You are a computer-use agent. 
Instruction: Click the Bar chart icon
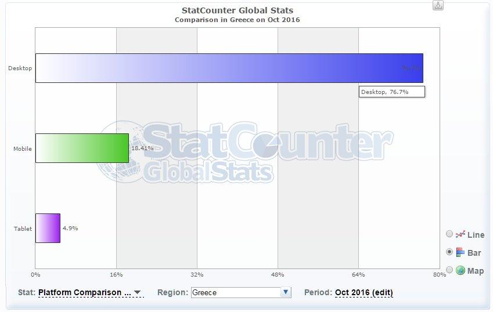click(x=460, y=252)
